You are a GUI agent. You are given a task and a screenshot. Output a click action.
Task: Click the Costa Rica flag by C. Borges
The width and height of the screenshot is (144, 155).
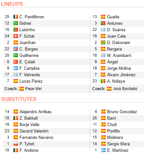tap(16, 49)
